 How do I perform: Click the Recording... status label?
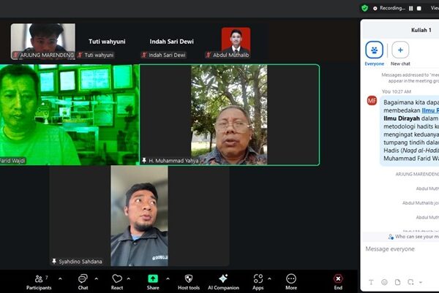pos(392,8)
